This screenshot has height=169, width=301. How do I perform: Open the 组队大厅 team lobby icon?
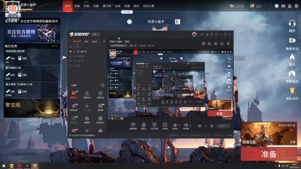point(292,94)
